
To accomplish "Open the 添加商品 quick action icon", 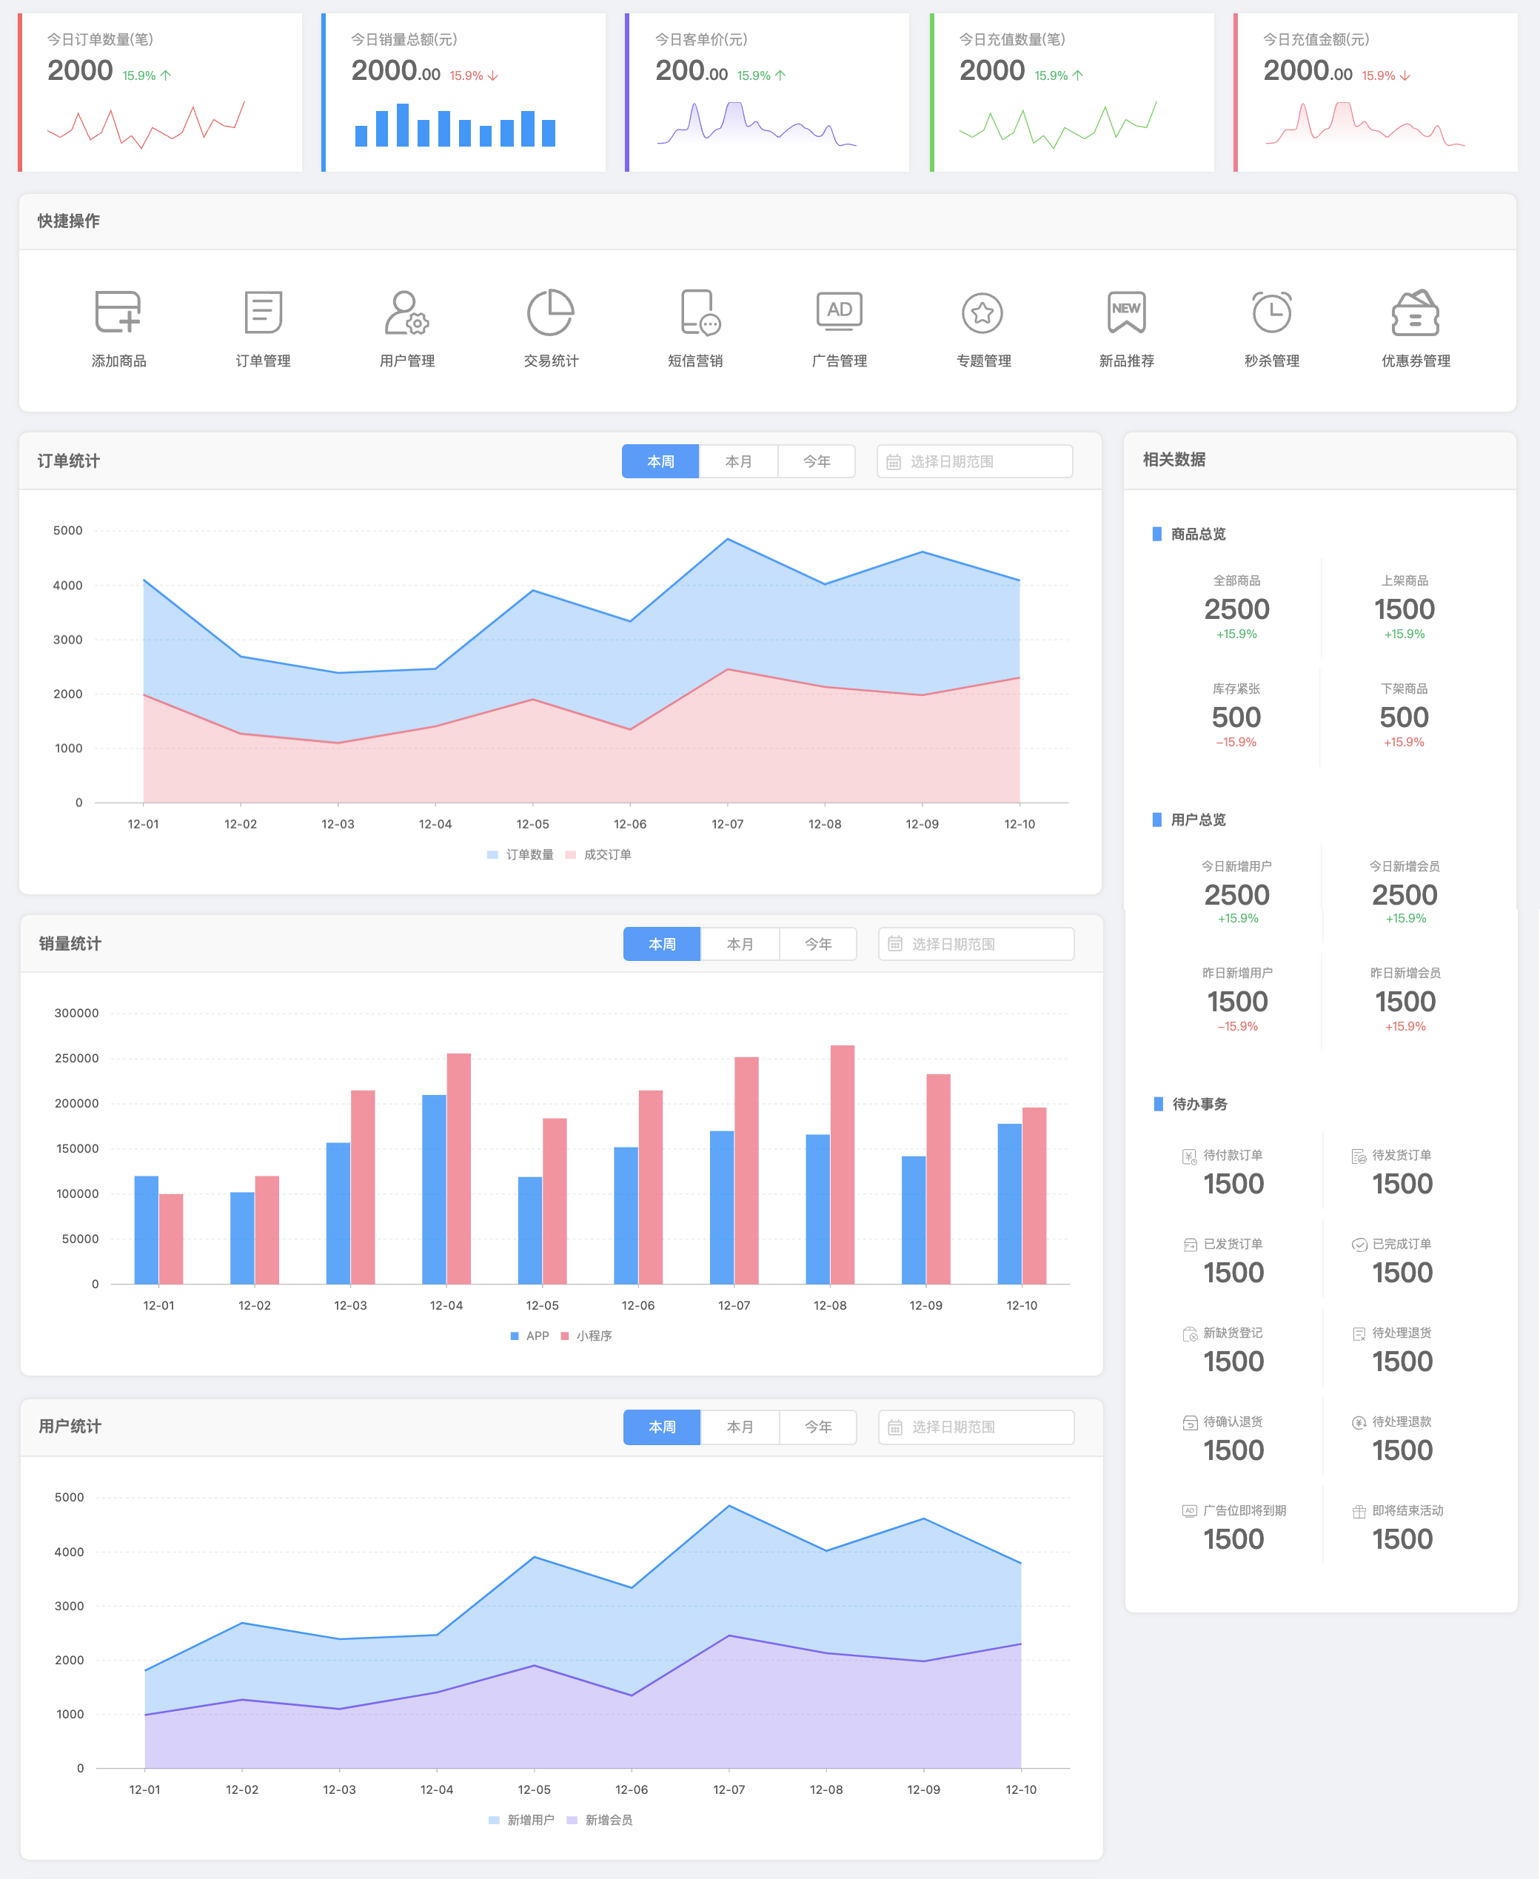I will click(x=118, y=312).
